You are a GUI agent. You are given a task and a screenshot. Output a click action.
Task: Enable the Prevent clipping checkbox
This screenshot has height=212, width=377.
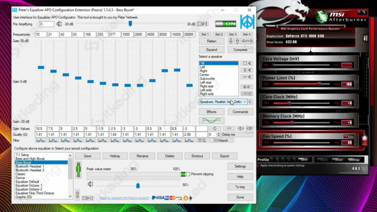(188, 174)
